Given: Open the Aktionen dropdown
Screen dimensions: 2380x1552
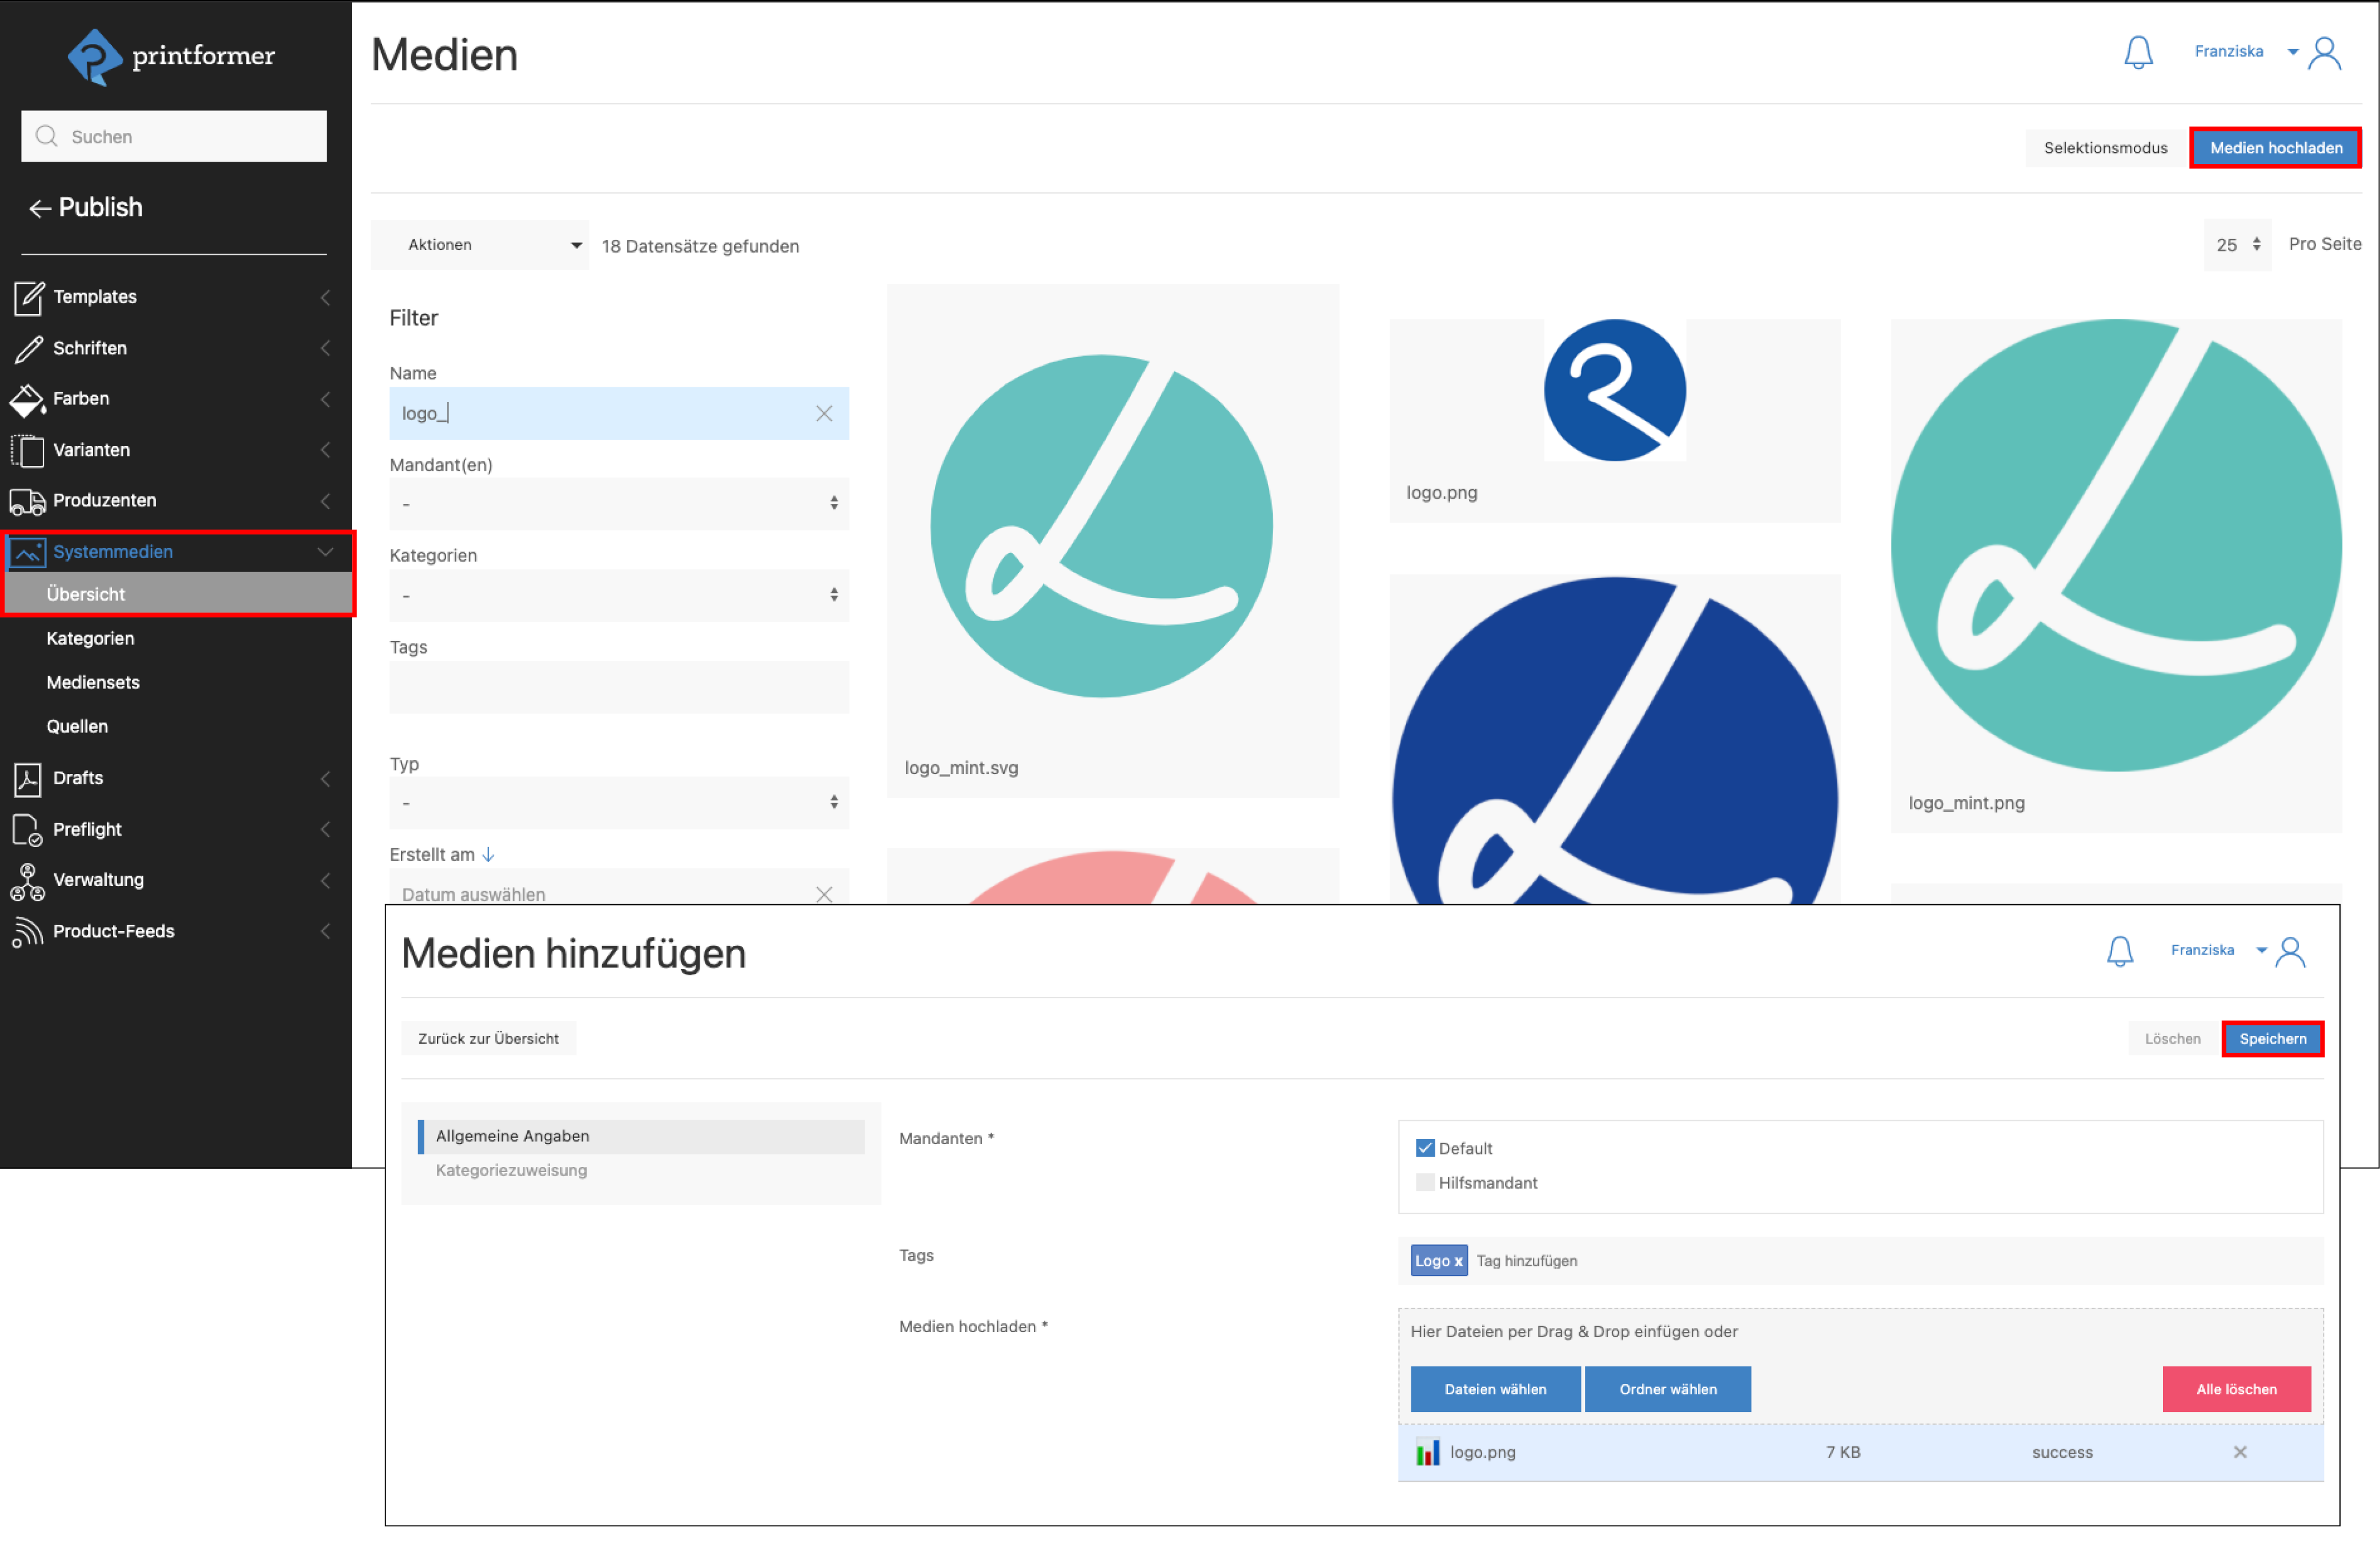Looking at the screenshot, I should tap(480, 245).
